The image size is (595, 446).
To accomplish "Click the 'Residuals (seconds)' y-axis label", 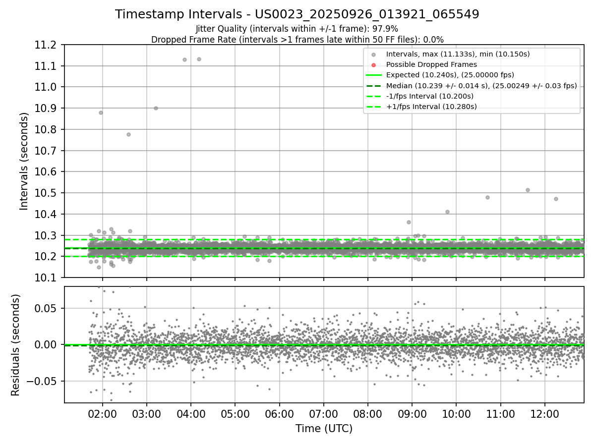I will 16,345.
